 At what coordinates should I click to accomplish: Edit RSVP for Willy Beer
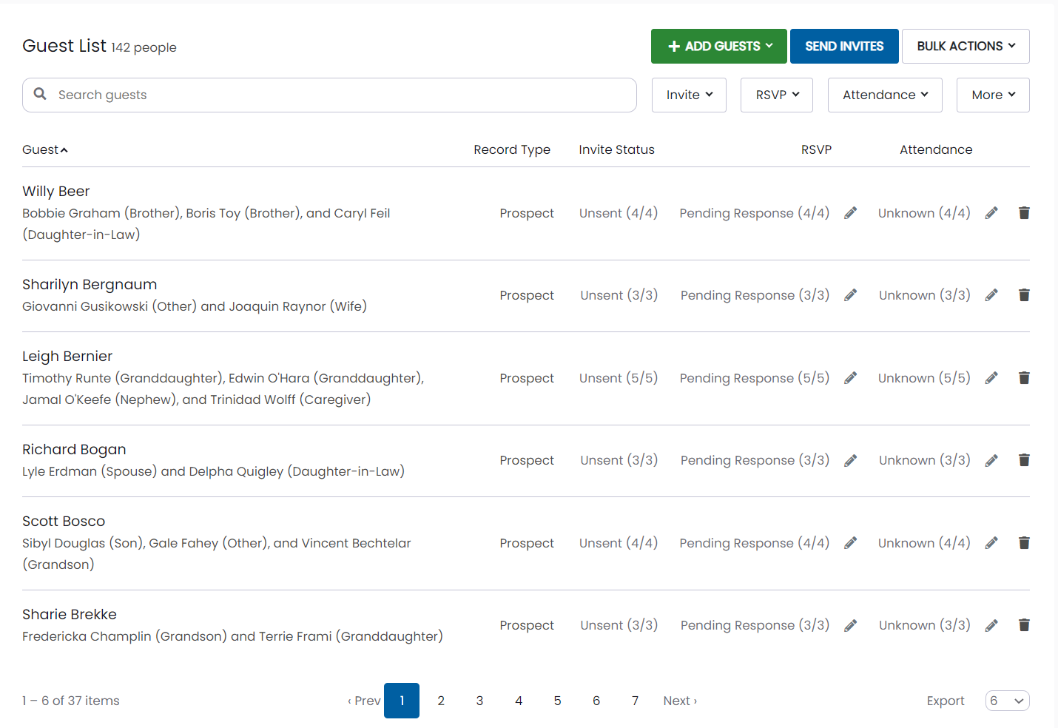click(851, 213)
